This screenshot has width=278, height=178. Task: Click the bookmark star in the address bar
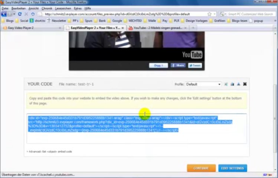[x=210, y=14]
